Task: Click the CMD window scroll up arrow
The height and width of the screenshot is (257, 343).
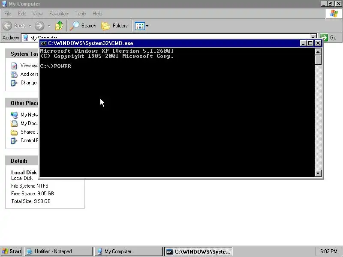Action: tap(318, 51)
